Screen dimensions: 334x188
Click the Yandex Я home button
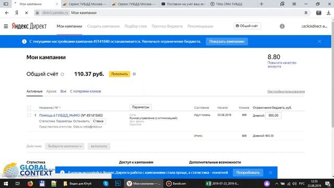coord(17,13)
